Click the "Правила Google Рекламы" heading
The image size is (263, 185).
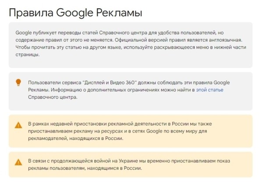75,12
